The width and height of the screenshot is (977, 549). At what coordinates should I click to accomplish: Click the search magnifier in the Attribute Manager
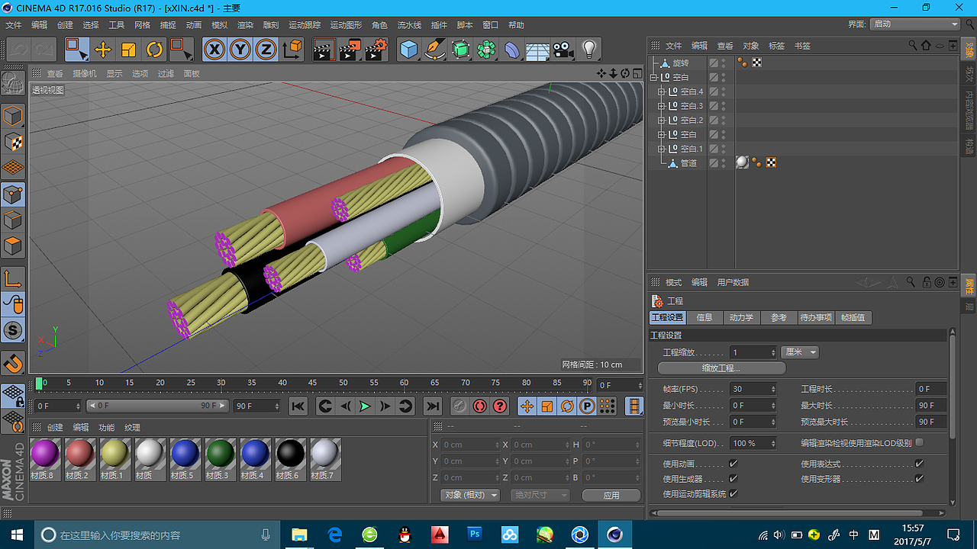pos(911,282)
